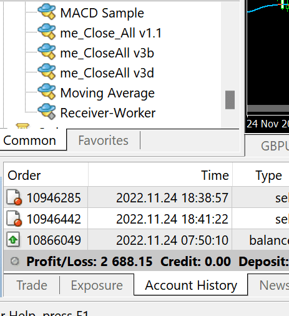
Task: Select me_Close_All v1.1 in Navigator
Action: point(110,33)
